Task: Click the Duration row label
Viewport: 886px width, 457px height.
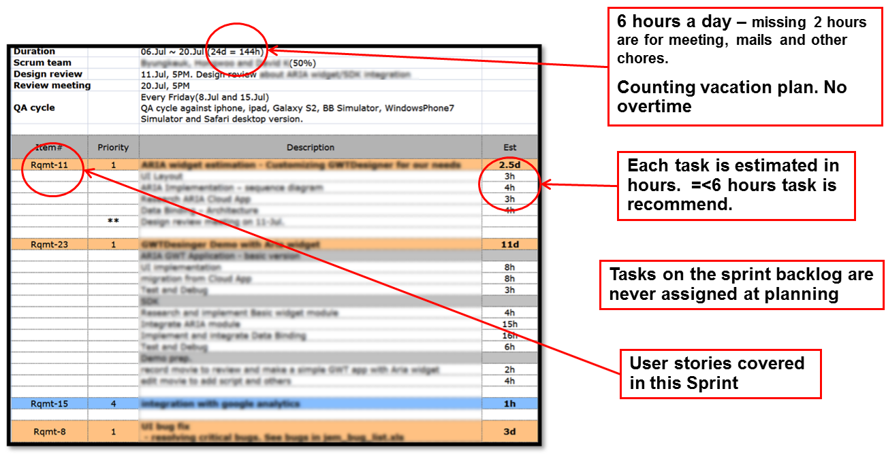Action: (35, 52)
